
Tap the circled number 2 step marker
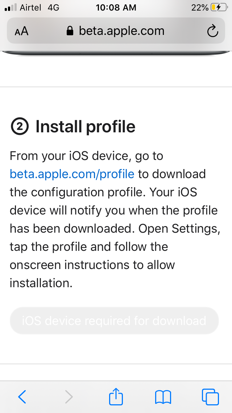click(x=19, y=127)
